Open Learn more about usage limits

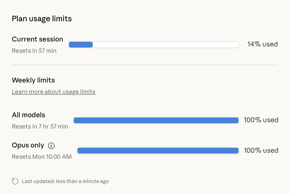[x=53, y=92]
